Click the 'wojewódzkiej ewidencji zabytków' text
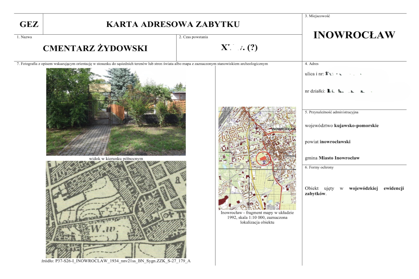The height and width of the screenshot is (279, 419). tap(354, 191)
